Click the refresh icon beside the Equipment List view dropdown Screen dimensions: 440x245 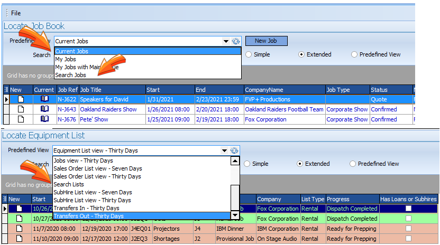click(x=234, y=150)
